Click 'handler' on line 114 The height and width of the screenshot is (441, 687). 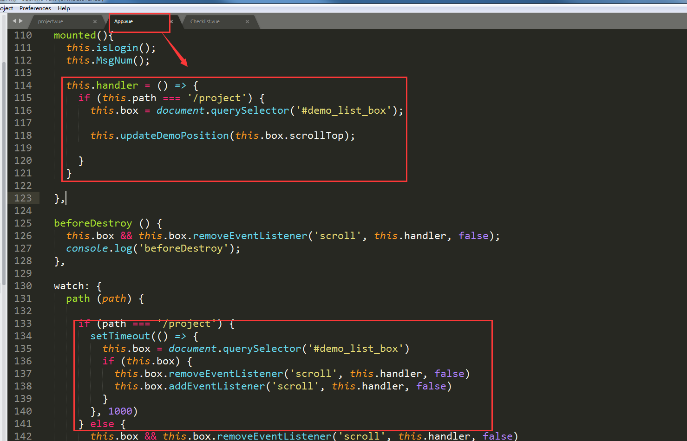tap(117, 85)
